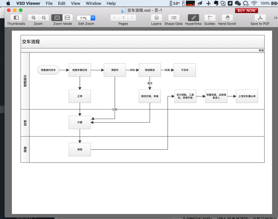Image resolution: width=278 pixels, height=219 pixels.
Task: Click the document icon in title bar
Action: (123, 10)
